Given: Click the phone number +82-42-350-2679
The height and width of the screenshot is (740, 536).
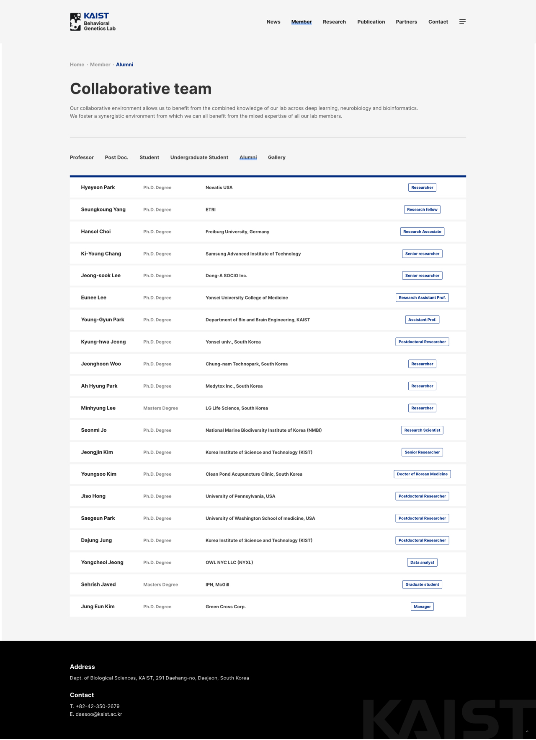Looking at the screenshot, I should (98, 706).
